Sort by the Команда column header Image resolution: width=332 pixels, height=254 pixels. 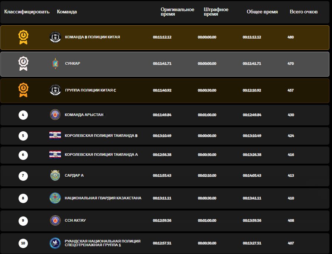(x=67, y=12)
